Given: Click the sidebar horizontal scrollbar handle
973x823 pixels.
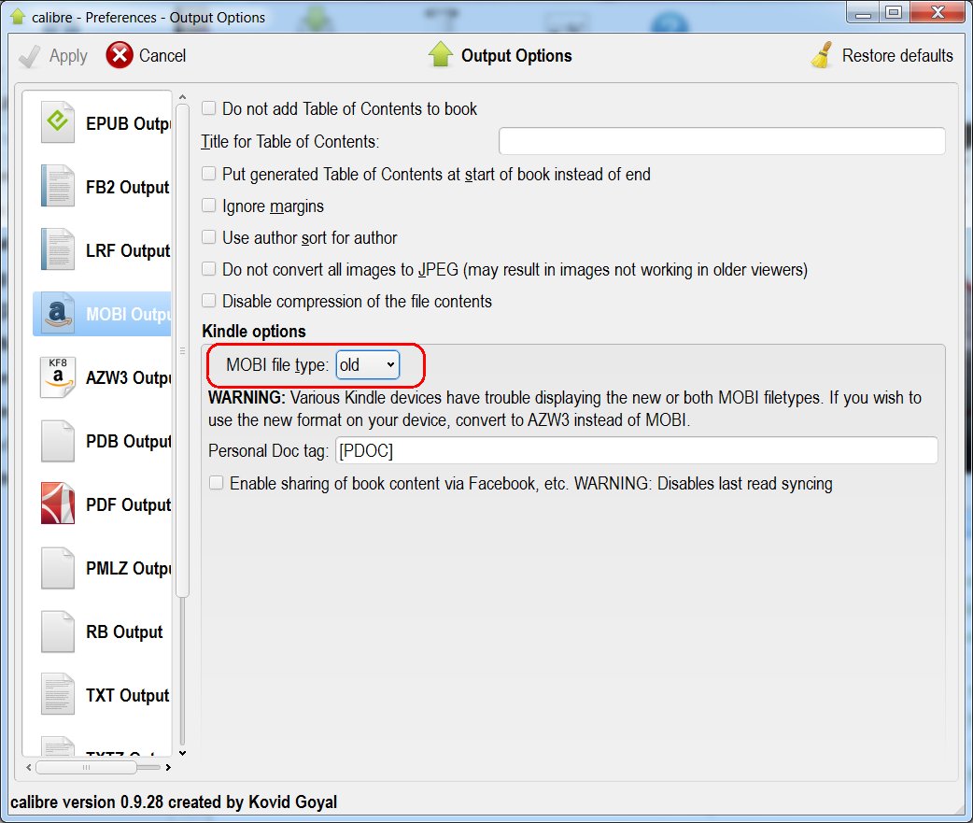Looking at the screenshot, I should pos(86,767).
